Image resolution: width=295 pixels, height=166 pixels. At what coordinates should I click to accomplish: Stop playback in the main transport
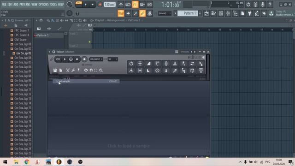pos(92,5)
